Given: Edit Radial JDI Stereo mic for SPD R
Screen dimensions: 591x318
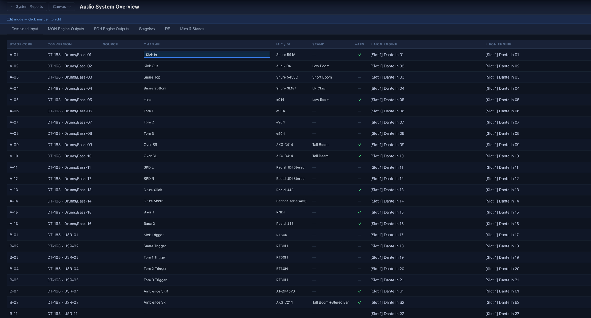Looking at the screenshot, I should tap(290, 179).
